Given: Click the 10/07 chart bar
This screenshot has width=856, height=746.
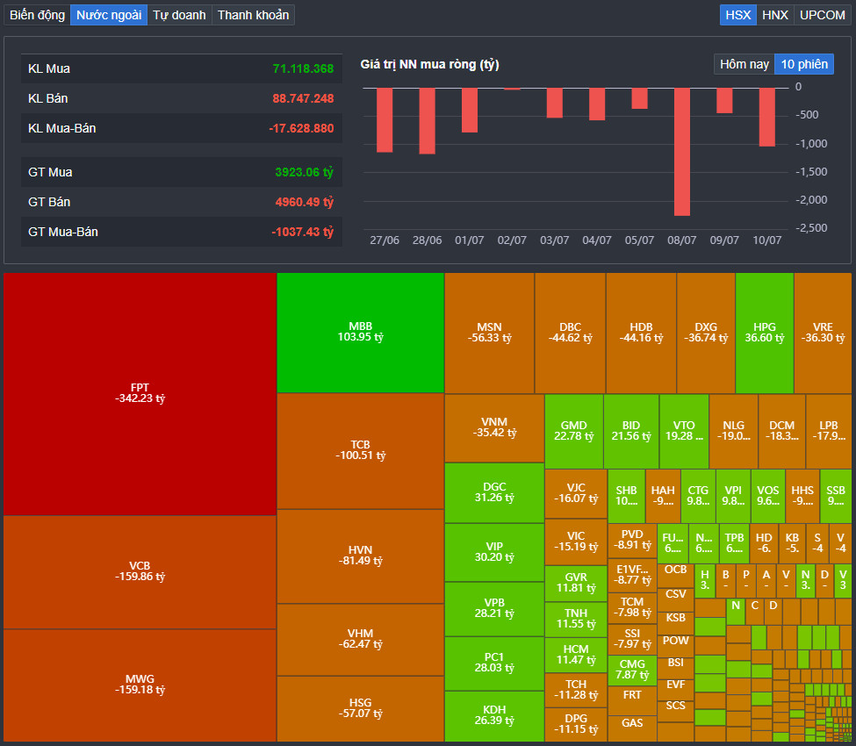Looking at the screenshot, I should (767, 117).
